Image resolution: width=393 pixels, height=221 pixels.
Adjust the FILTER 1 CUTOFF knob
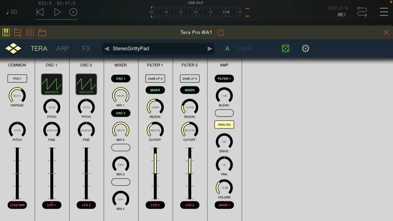pyautogui.click(x=155, y=130)
